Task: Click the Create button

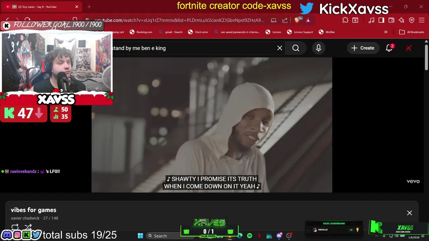Action: click(363, 48)
